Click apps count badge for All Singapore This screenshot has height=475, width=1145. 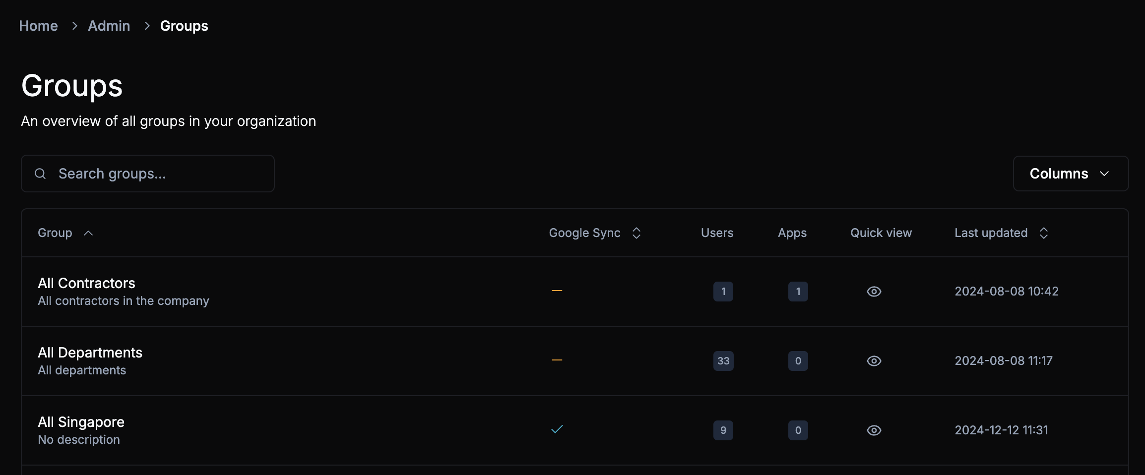pyautogui.click(x=798, y=430)
